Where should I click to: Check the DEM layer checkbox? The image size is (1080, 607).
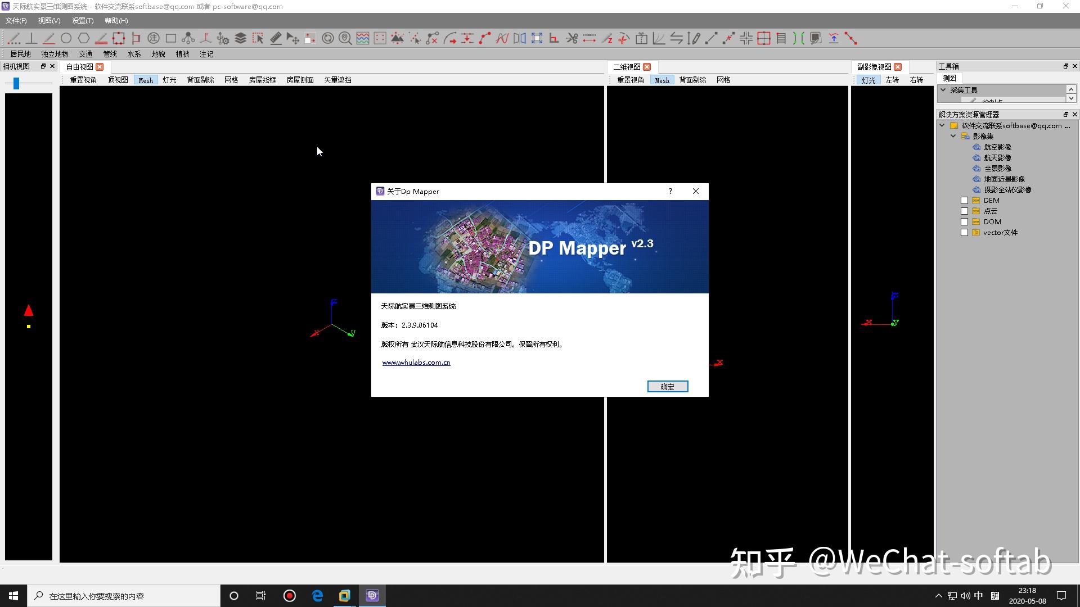point(964,201)
